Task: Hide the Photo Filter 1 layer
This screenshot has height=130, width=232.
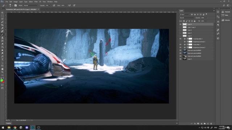Action: pos(181,44)
